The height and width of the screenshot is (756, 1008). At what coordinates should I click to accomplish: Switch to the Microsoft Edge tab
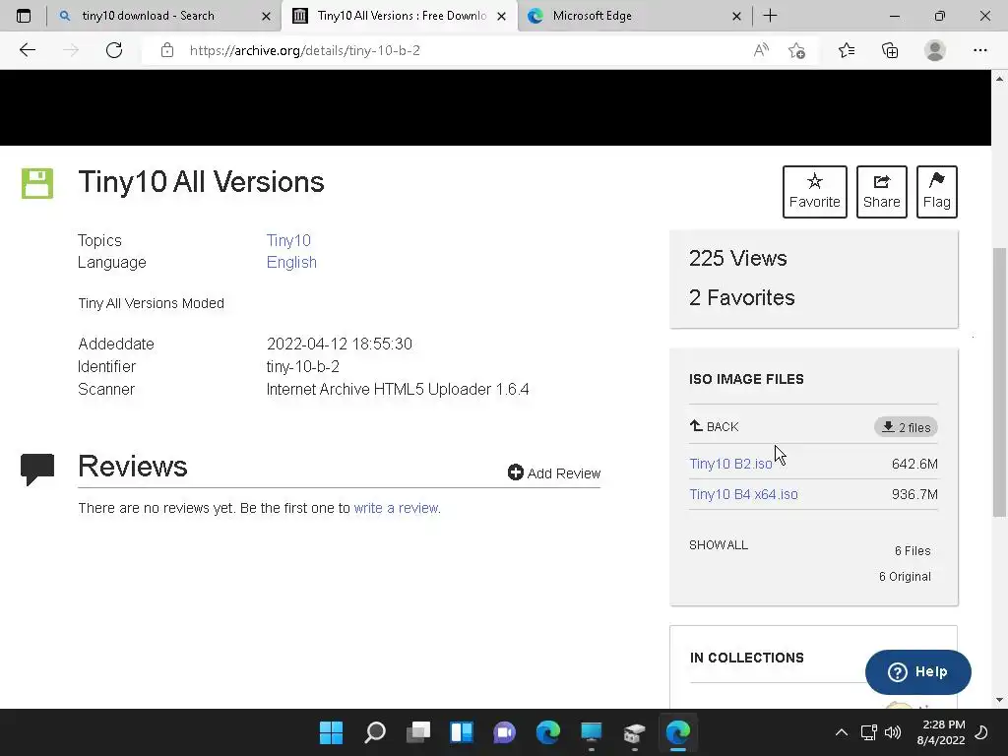point(592,16)
